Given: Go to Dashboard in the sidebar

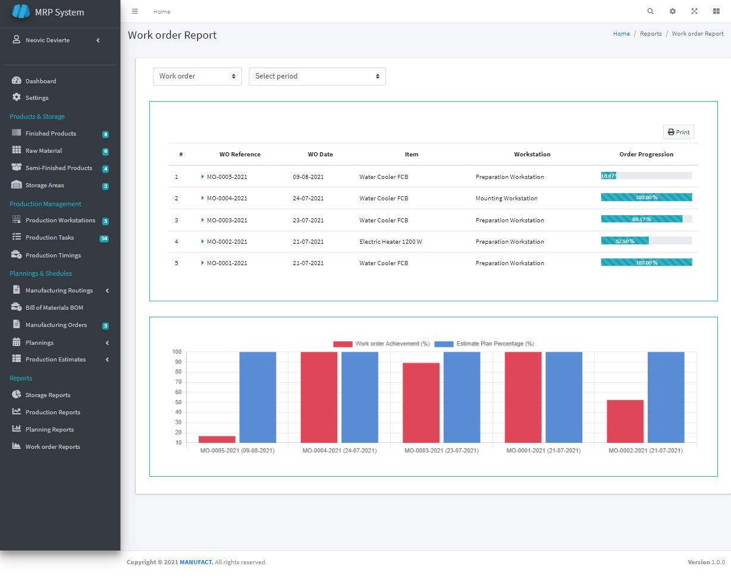Looking at the screenshot, I should point(40,81).
